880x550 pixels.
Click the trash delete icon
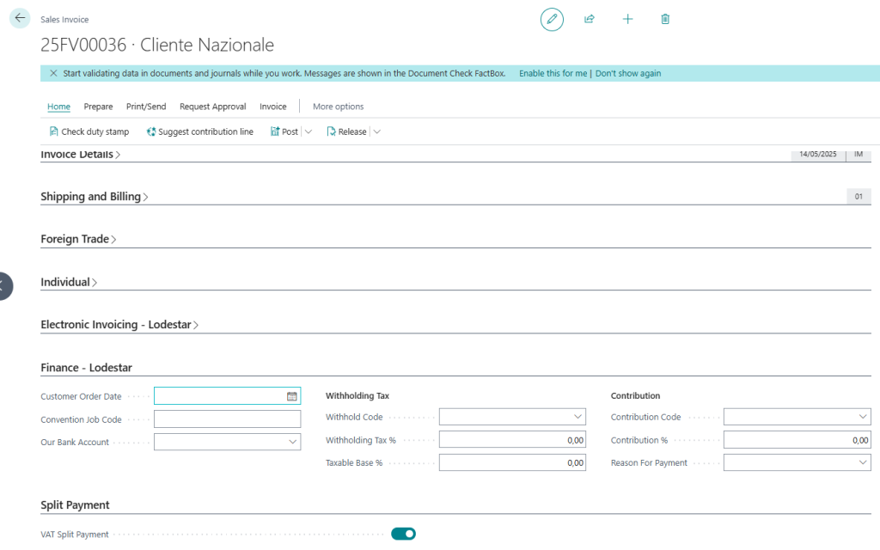(x=665, y=19)
